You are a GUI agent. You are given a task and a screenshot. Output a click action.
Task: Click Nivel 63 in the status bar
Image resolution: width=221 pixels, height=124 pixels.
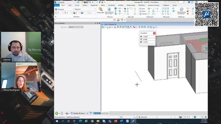(x=144, y=117)
